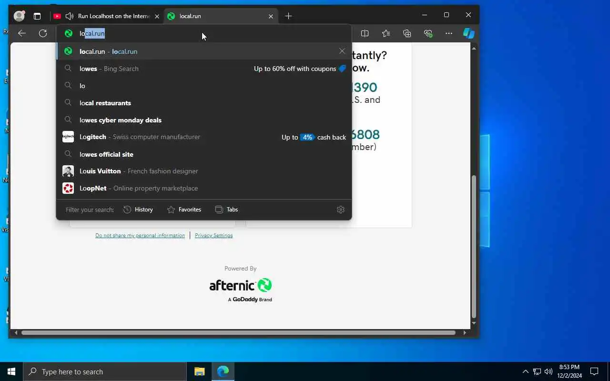Open Browser essentials heart icon

[x=428, y=33]
